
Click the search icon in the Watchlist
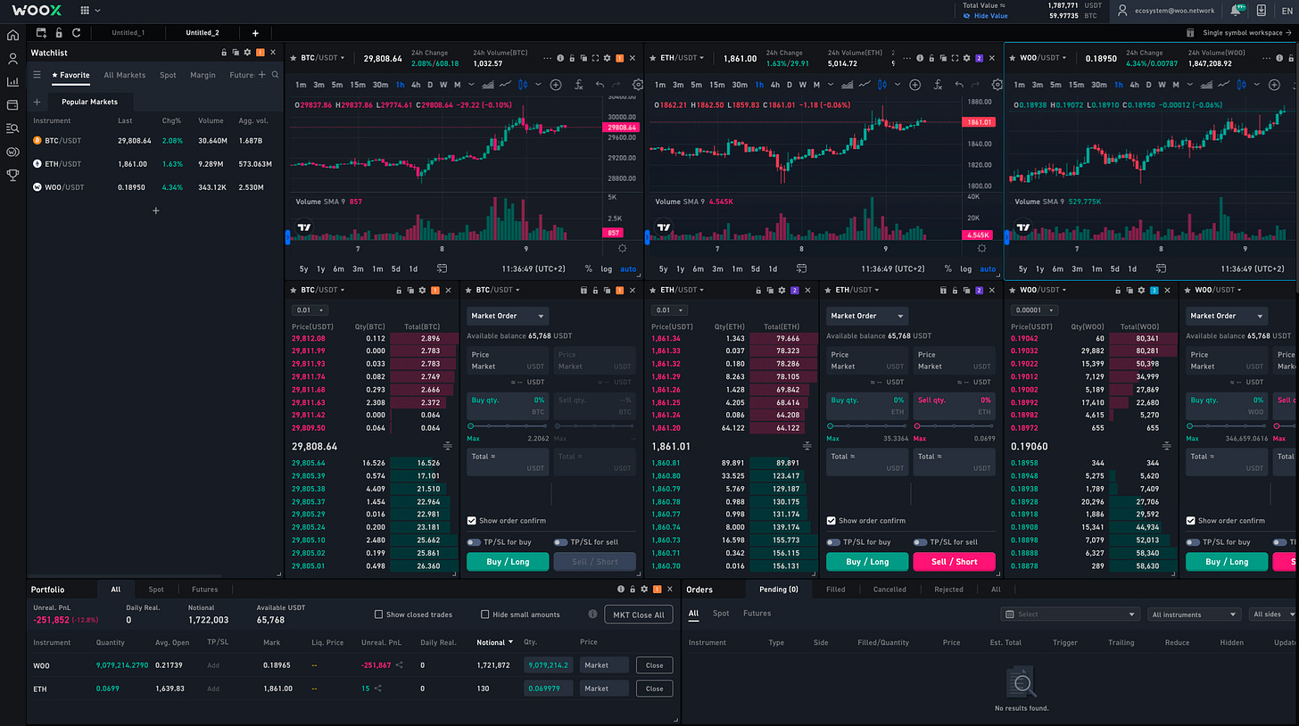pyautogui.click(x=276, y=75)
